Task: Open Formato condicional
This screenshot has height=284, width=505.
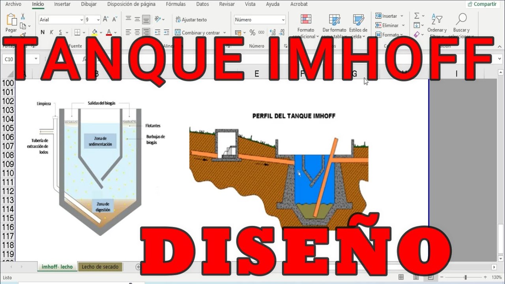Action: (306, 26)
